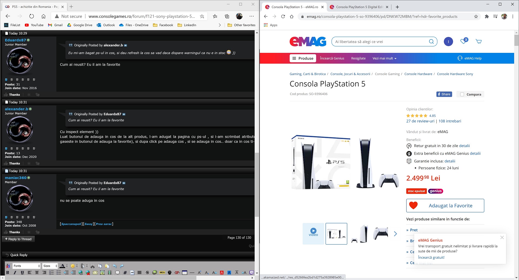This screenshot has width=519, height=280.
Task: Click the strikethrough icon in the editor
Action: tap(147, 273)
